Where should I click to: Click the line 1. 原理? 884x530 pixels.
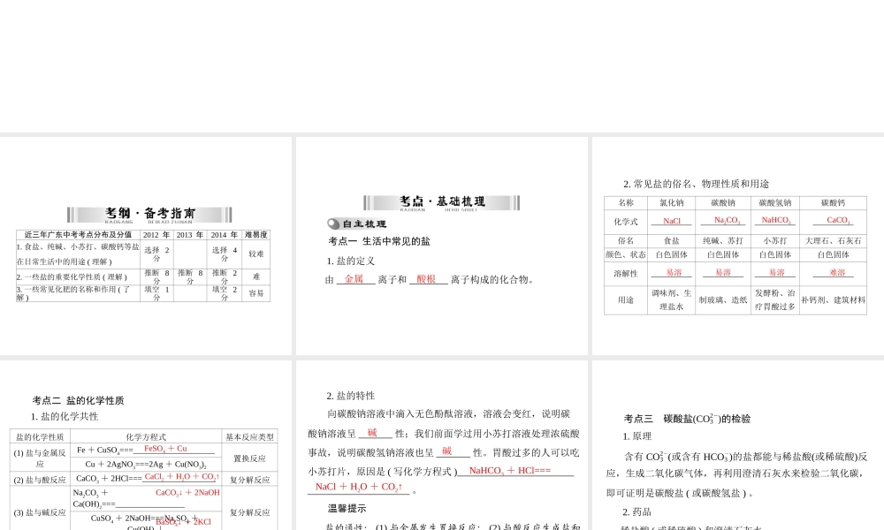636,436
